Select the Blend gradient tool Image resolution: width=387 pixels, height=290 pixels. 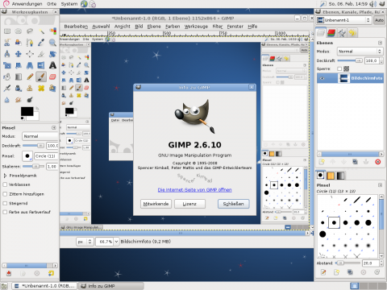coord(19,77)
